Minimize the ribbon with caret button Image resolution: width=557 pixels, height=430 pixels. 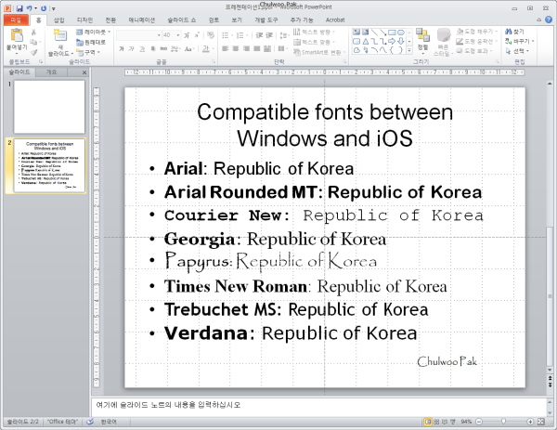538,20
